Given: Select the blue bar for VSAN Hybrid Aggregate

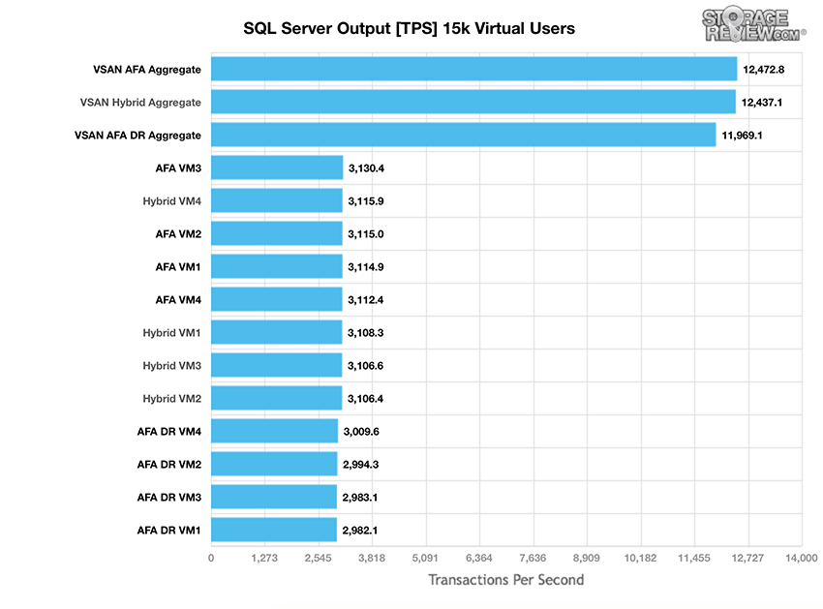Looking at the screenshot, I should point(473,102).
